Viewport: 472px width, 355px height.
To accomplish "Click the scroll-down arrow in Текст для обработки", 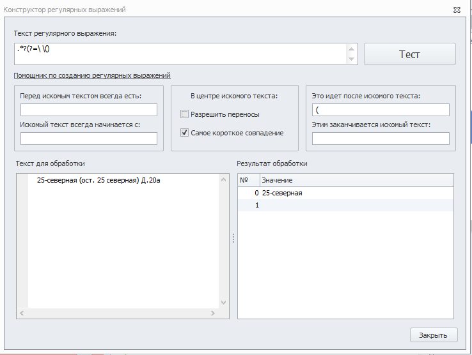I will (x=223, y=303).
